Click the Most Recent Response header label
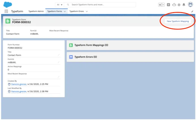Viewport: 196px width, 121px height. 59,31
